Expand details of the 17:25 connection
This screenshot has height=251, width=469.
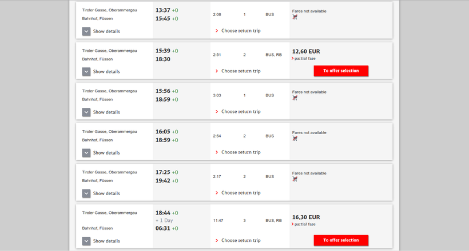click(x=86, y=193)
